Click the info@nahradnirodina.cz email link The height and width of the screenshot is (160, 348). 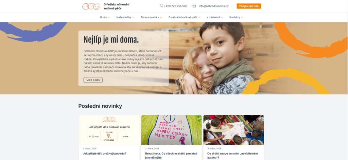tap(214, 6)
